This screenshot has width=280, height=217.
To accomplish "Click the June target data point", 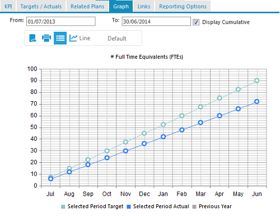I will pyautogui.click(x=256, y=81).
